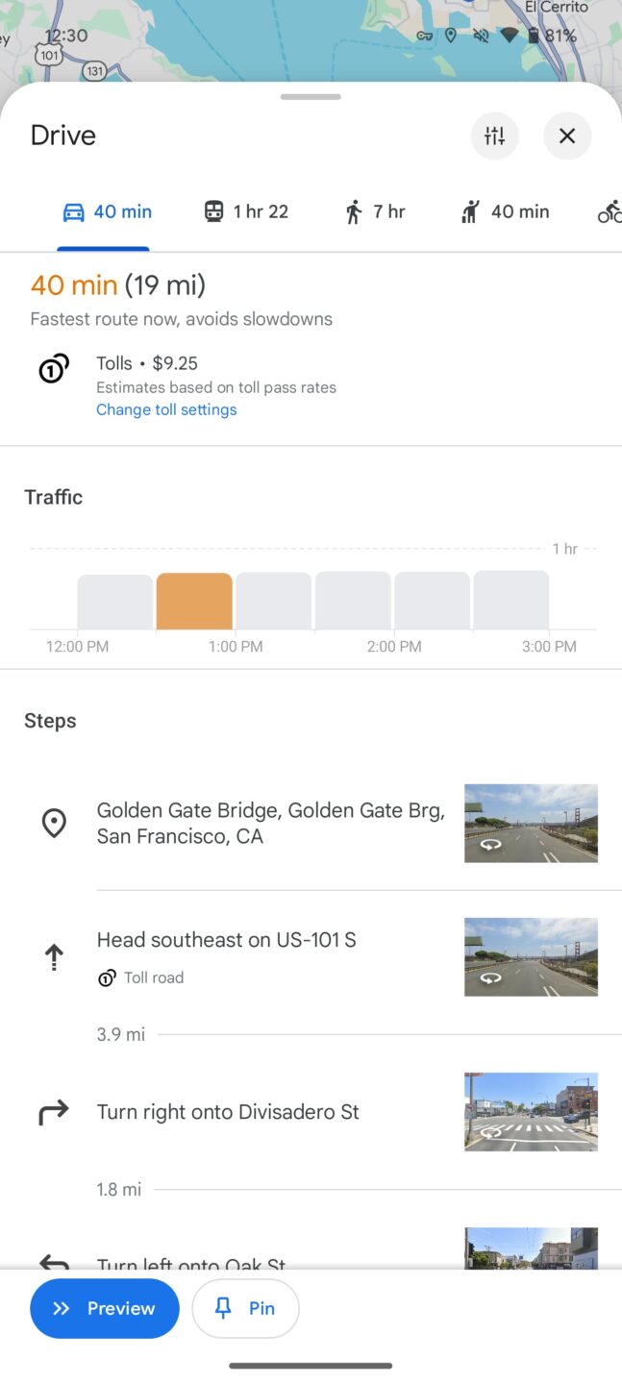Tap the starting point pin icon
The image size is (622, 1384).
click(53, 823)
